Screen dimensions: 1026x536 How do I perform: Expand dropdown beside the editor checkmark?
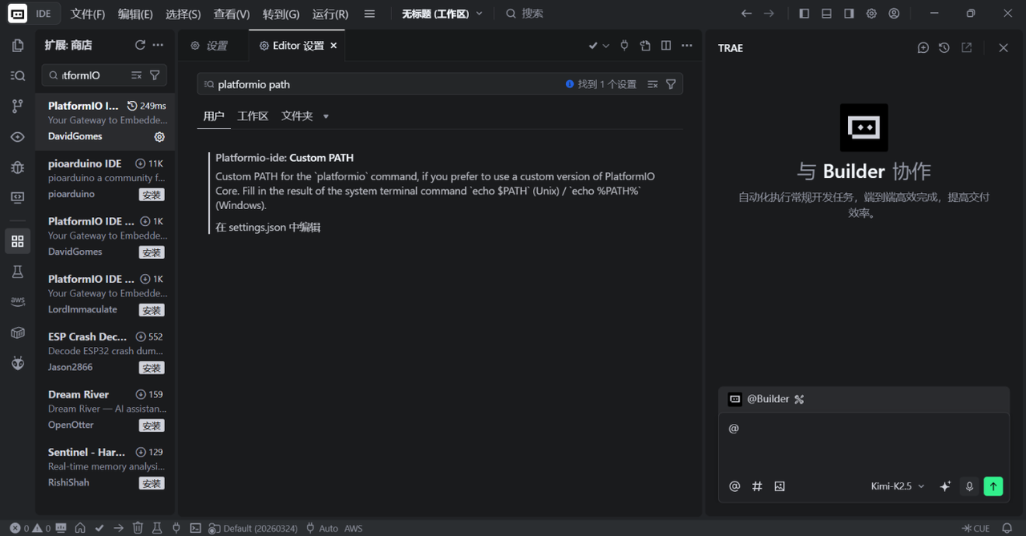(x=606, y=46)
